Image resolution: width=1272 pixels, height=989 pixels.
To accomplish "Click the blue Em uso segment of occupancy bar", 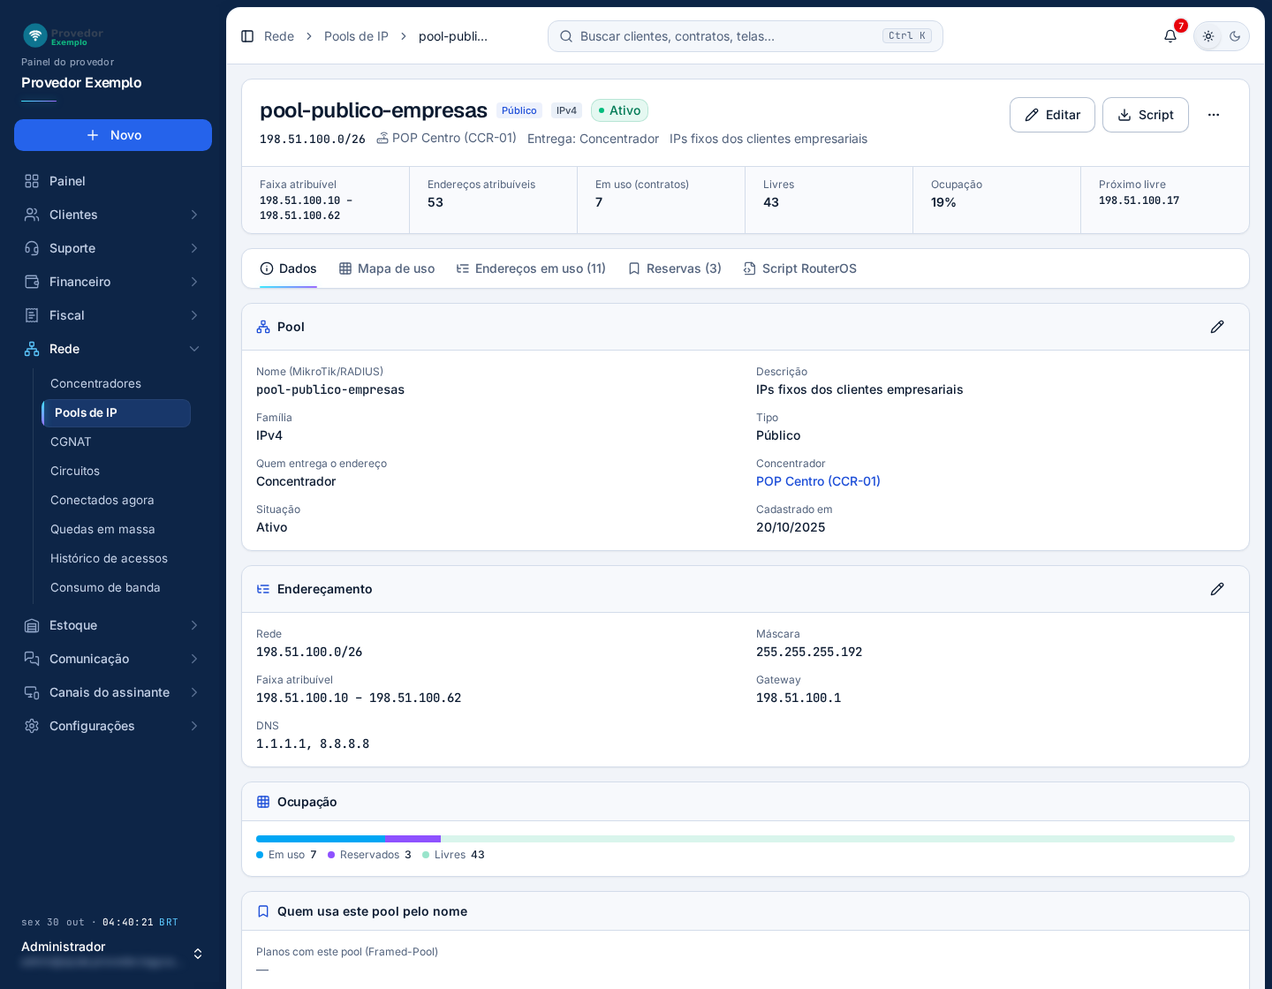I will point(321,839).
